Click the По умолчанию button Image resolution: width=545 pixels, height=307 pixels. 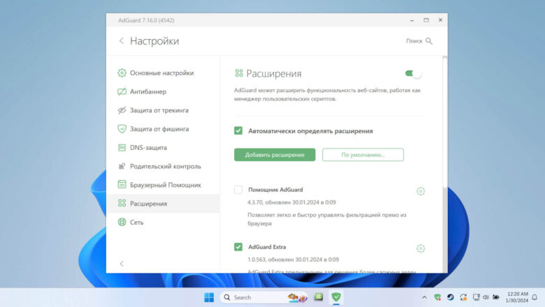(363, 155)
